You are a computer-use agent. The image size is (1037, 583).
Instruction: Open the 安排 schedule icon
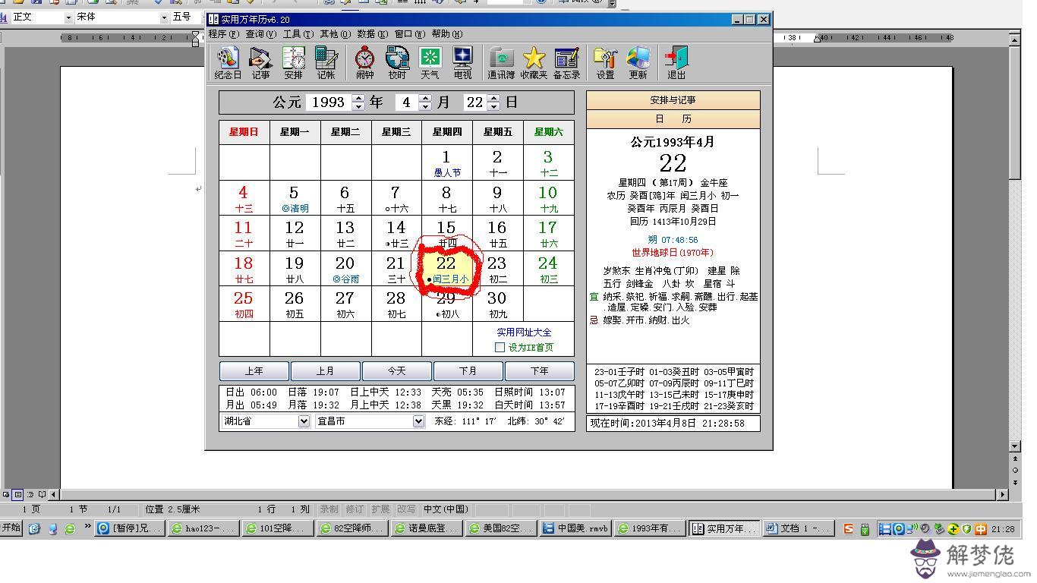coord(293,62)
